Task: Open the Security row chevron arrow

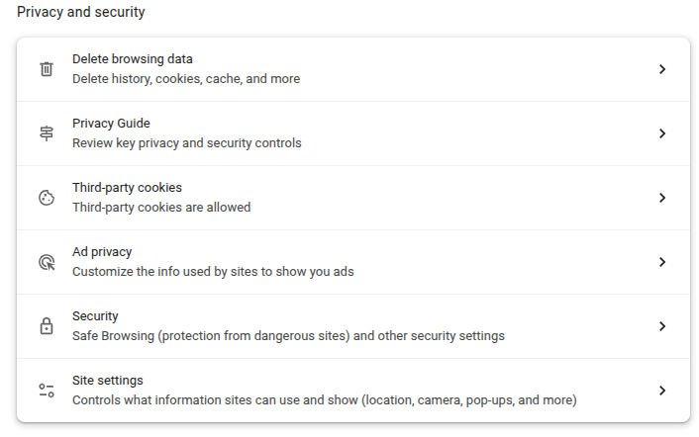Action: point(662,326)
